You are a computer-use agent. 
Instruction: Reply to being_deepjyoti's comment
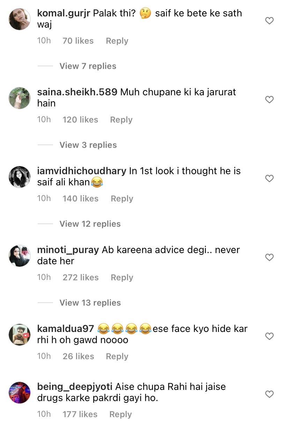pos(120,414)
